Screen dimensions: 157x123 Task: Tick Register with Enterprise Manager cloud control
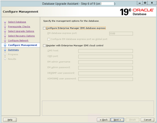(44, 46)
